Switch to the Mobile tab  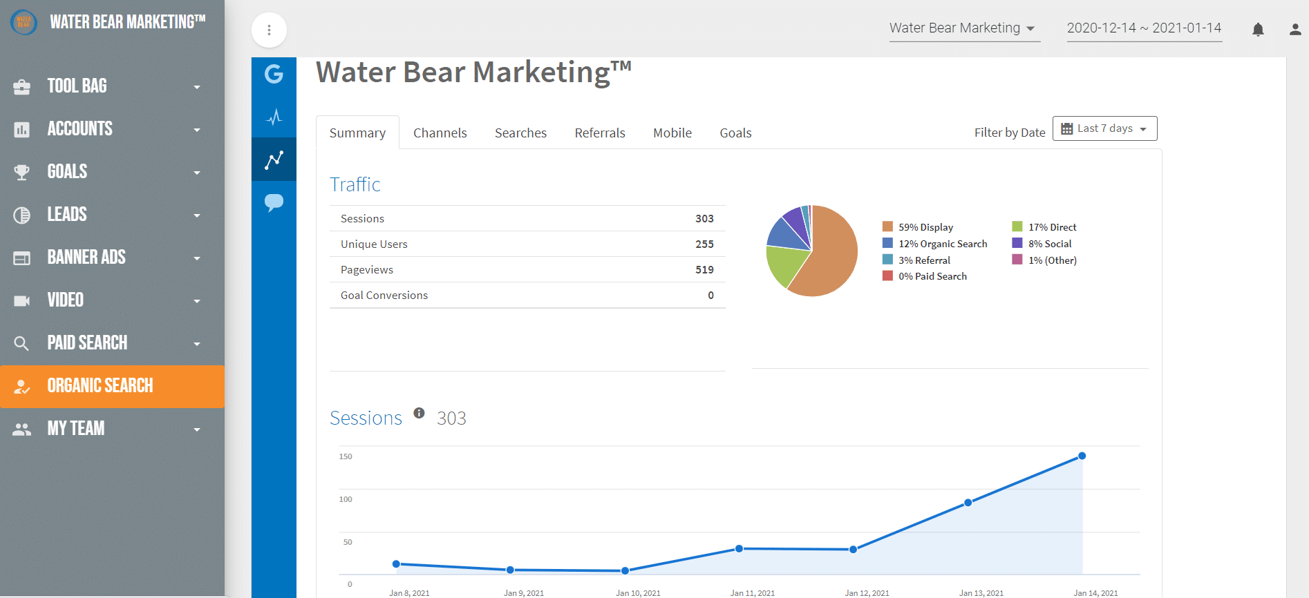click(672, 133)
